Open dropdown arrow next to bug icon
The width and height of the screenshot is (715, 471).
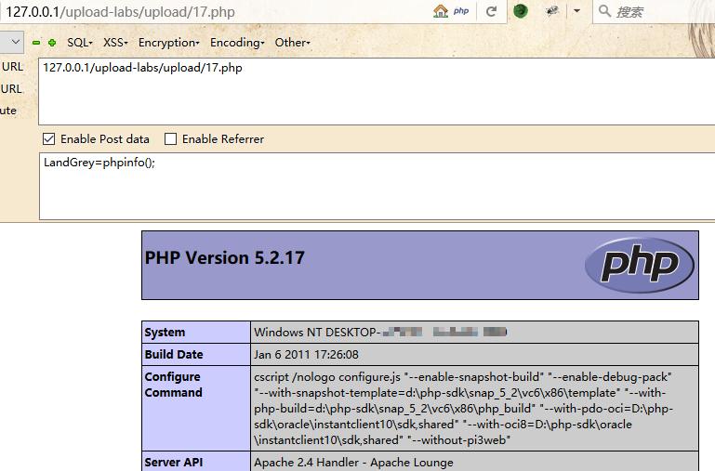[x=576, y=11]
